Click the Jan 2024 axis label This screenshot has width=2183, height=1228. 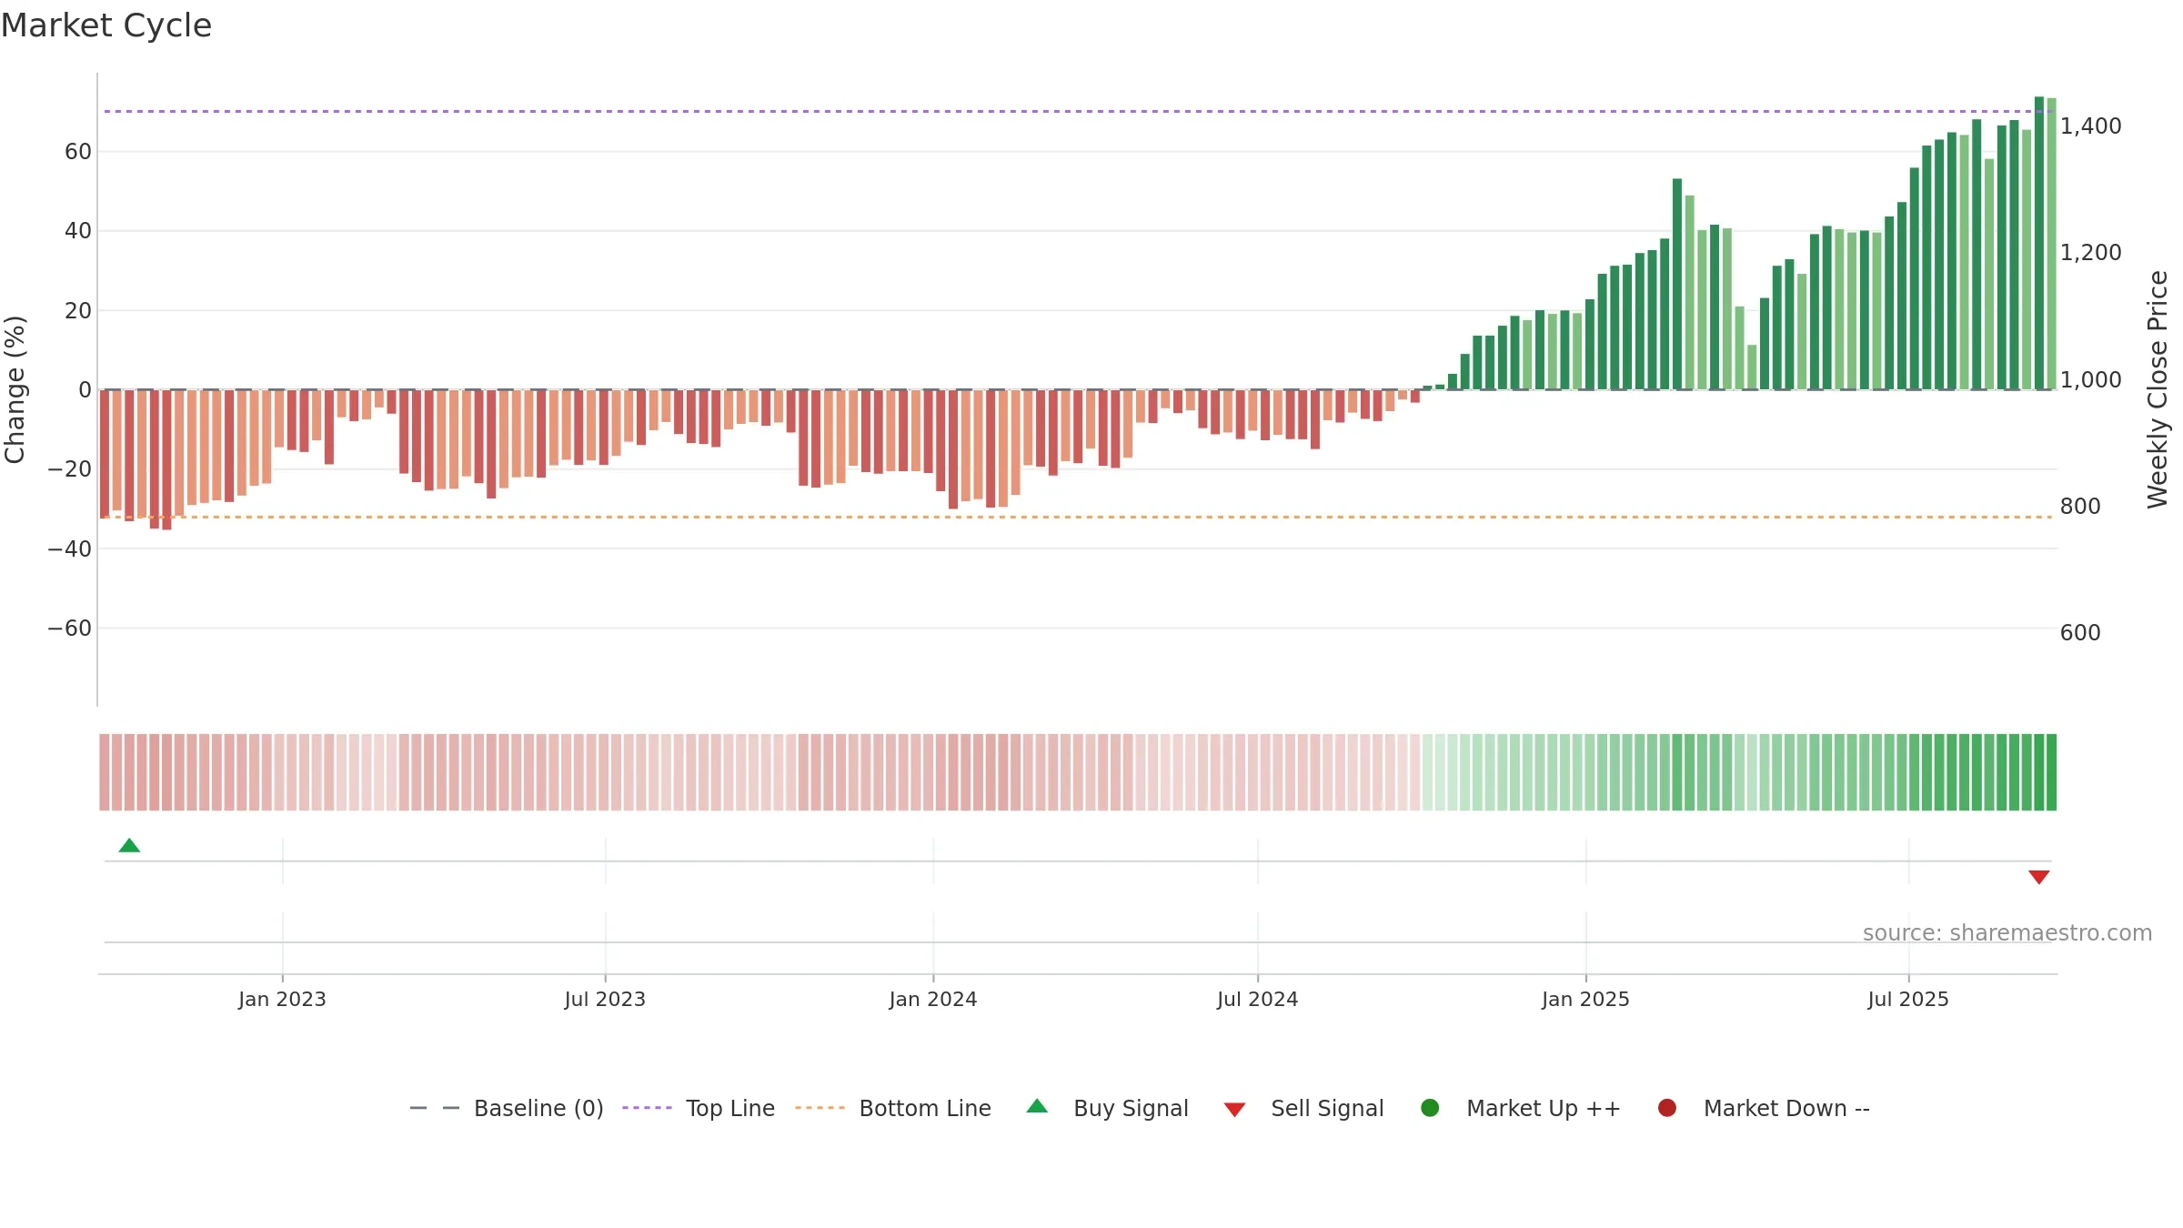[x=933, y=999]
